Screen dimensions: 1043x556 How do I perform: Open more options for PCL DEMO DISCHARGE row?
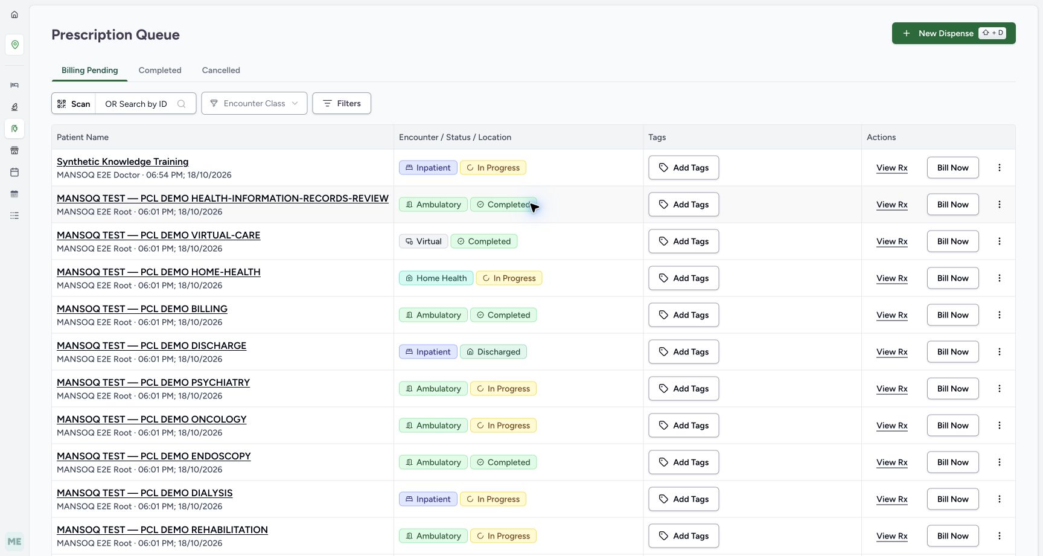(1000, 352)
